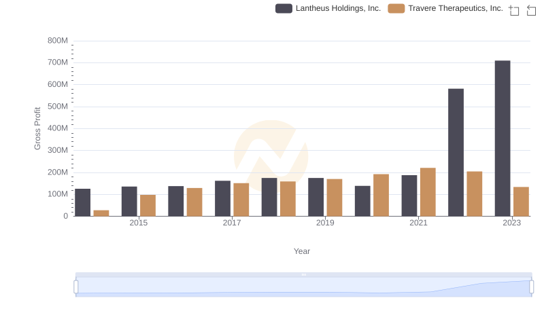This screenshot has width=544, height=313.
Task: Click the top drag grip of range slider
Action: pyautogui.click(x=303, y=274)
